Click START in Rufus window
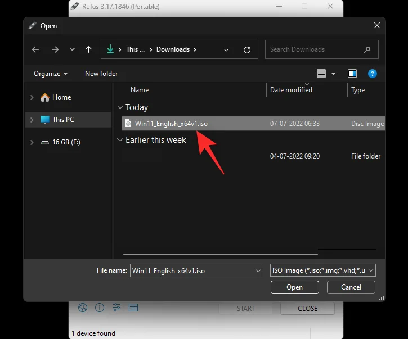The image size is (408, 339). [245, 308]
